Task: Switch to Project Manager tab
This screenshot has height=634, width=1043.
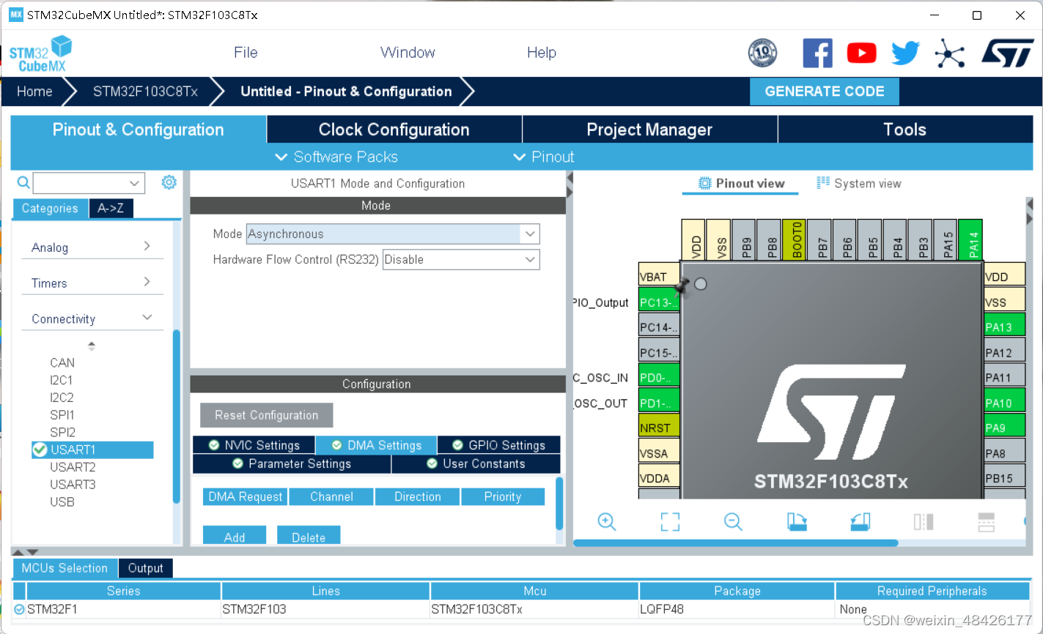Action: coord(649,130)
